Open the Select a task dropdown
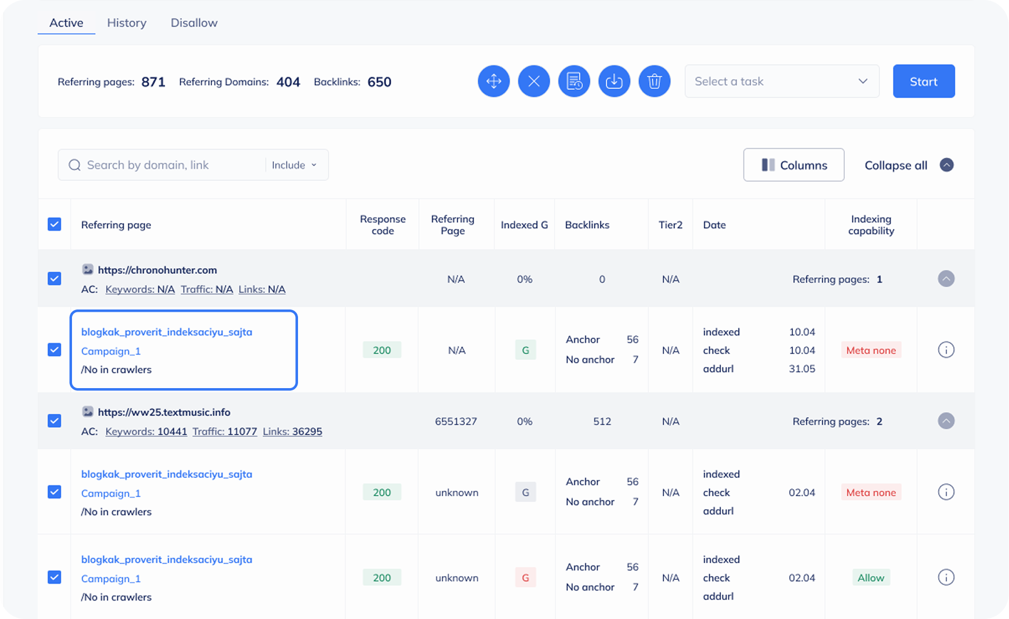 click(782, 81)
